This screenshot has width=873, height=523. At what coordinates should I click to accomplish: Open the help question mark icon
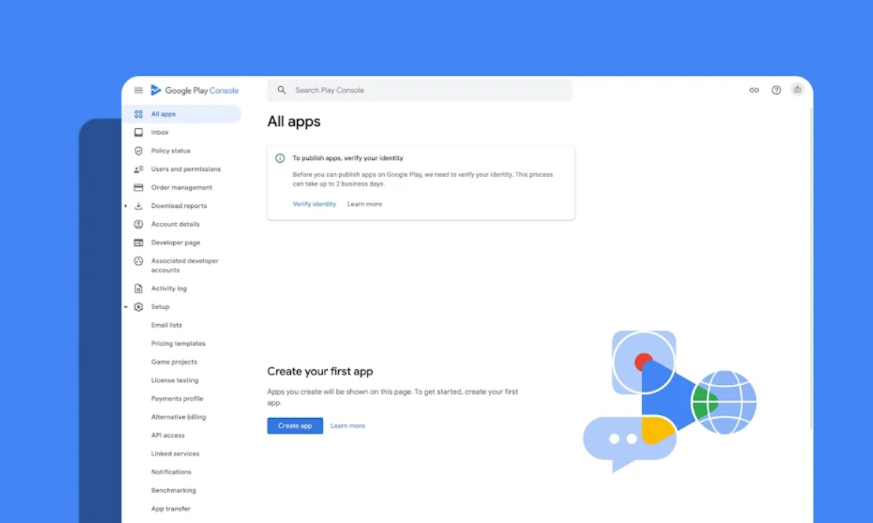[776, 90]
